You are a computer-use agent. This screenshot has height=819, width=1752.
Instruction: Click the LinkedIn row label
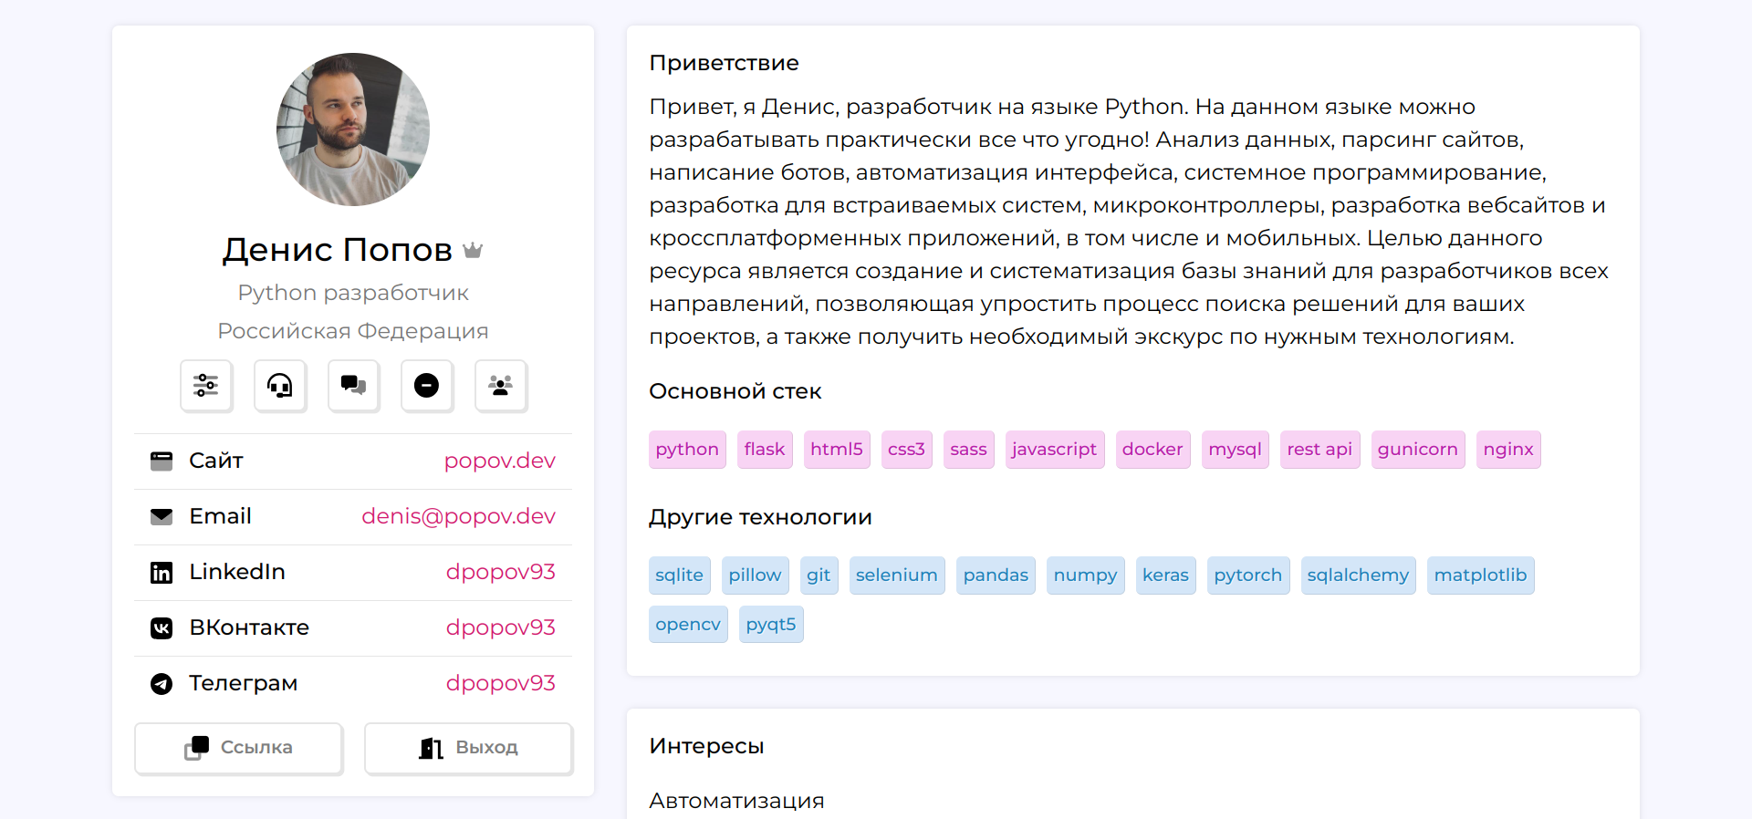click(237, 572)
